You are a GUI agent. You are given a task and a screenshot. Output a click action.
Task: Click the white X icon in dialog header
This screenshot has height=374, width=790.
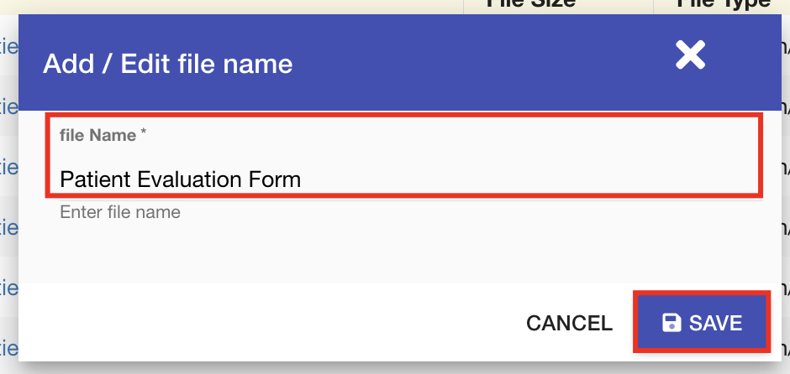tap(690, 55)
